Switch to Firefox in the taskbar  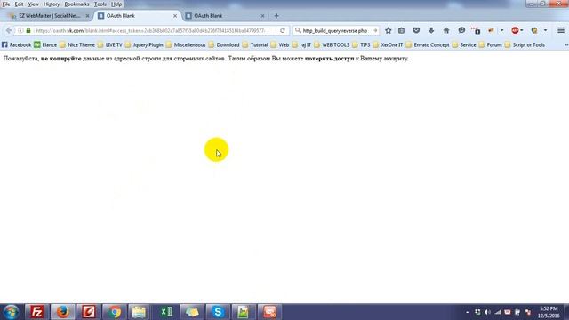63,312
